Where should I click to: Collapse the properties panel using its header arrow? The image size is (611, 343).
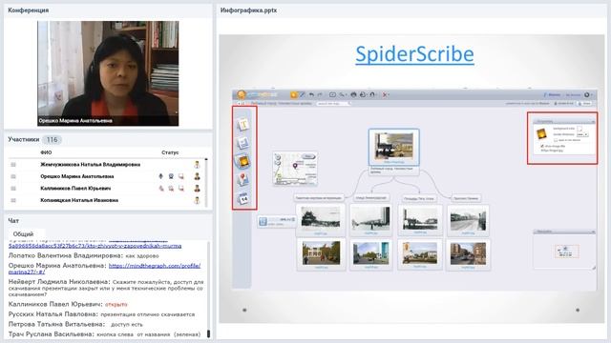[593, 122]
